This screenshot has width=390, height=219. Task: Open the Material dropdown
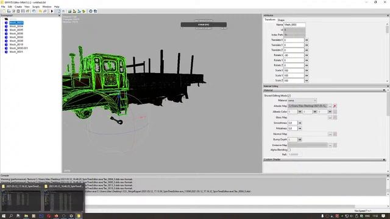[302, 100]
